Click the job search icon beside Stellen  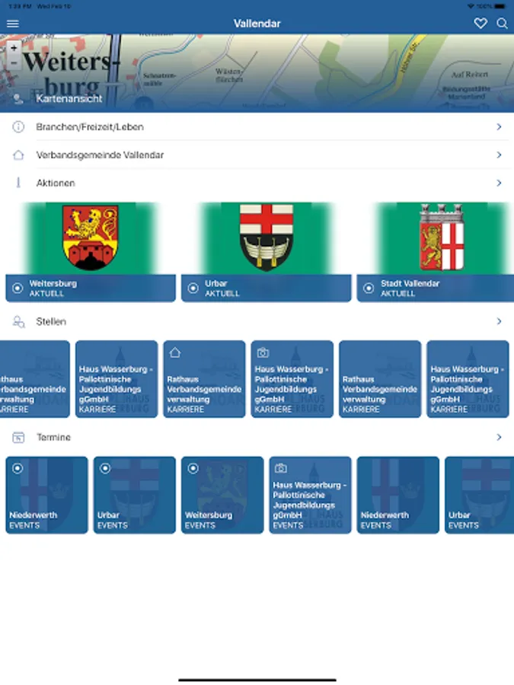18,322
